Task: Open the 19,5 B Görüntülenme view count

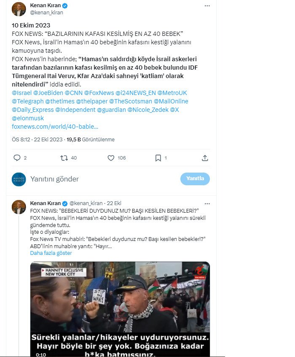Action: click(x=91, y=140)
